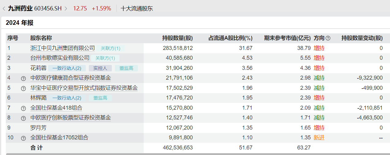Viewport: 390px width, 155px height.
Task: Sort by 占流通A股比例(%) column header
Action: point(230,38)
